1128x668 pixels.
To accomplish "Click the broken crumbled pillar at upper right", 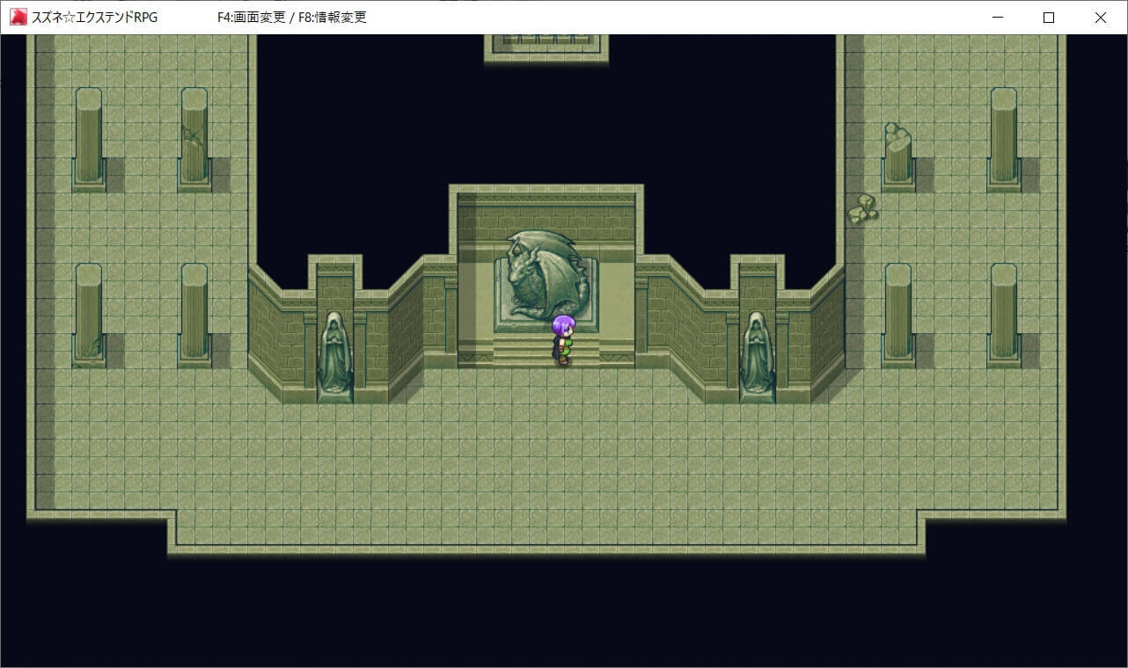I will click(897, 155).
